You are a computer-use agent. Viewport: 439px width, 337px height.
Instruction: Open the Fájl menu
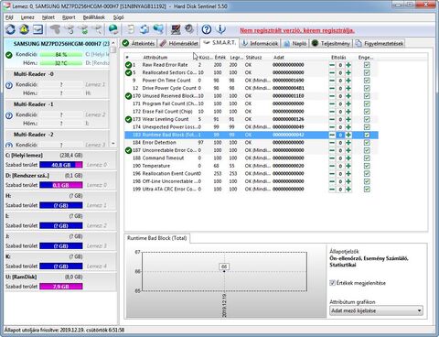pos(9,17)
